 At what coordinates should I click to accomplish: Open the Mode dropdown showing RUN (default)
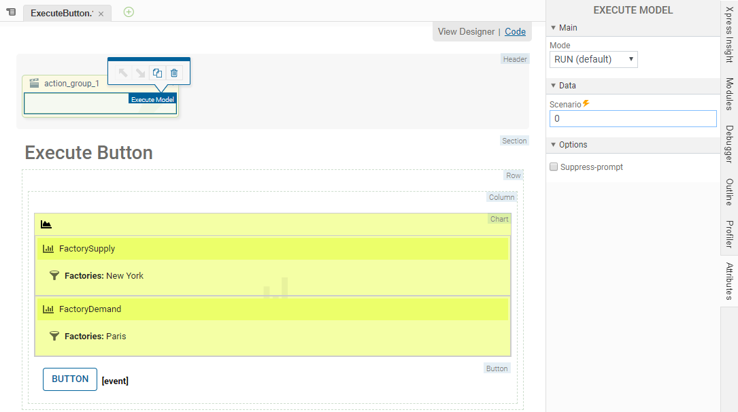[x=593, y=59]
